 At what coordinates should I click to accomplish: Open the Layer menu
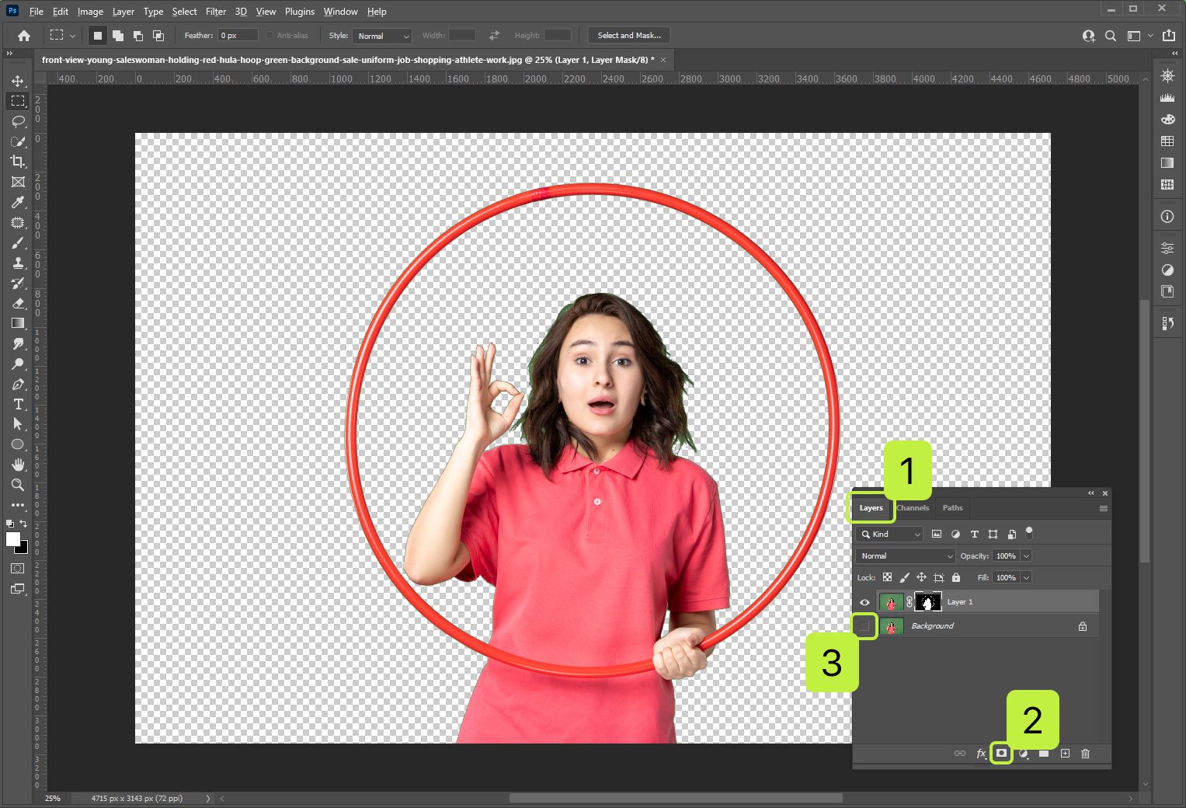(x=123, y=12)
